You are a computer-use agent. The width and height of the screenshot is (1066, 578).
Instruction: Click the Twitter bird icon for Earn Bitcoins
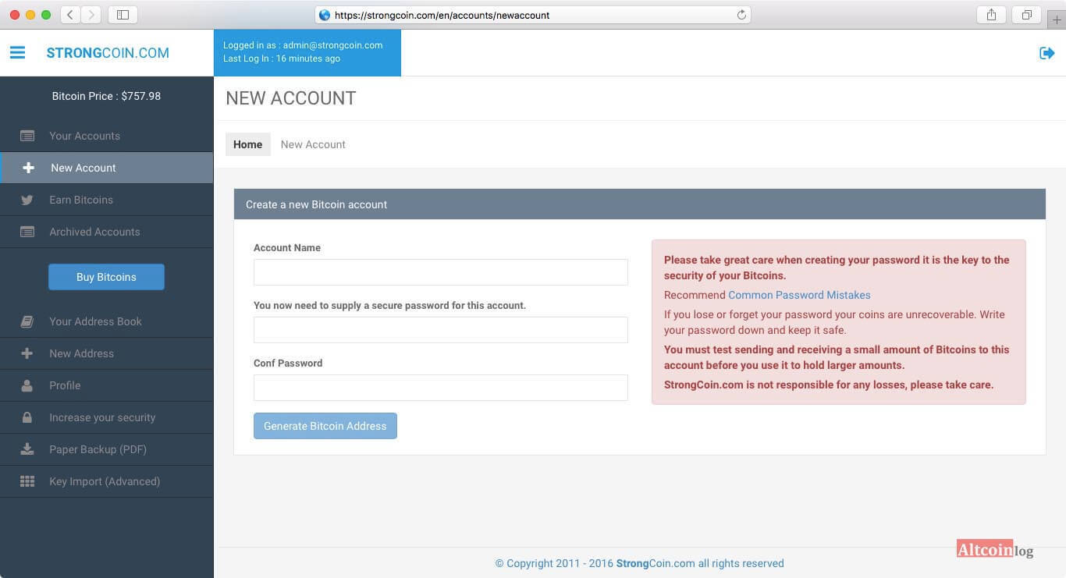[27, 200]
